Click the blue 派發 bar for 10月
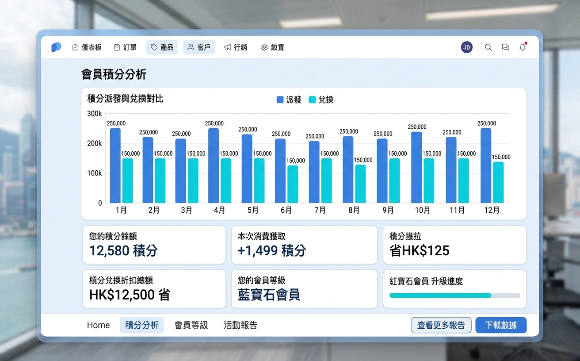This screenshot has width=580, height=361. (x=417, y=167)
